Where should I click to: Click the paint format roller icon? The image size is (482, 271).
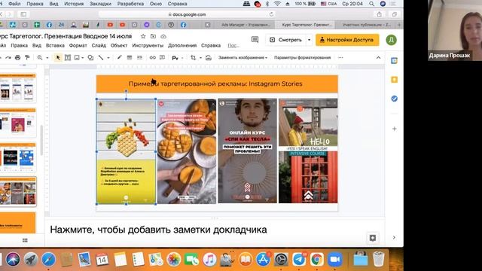27,57
